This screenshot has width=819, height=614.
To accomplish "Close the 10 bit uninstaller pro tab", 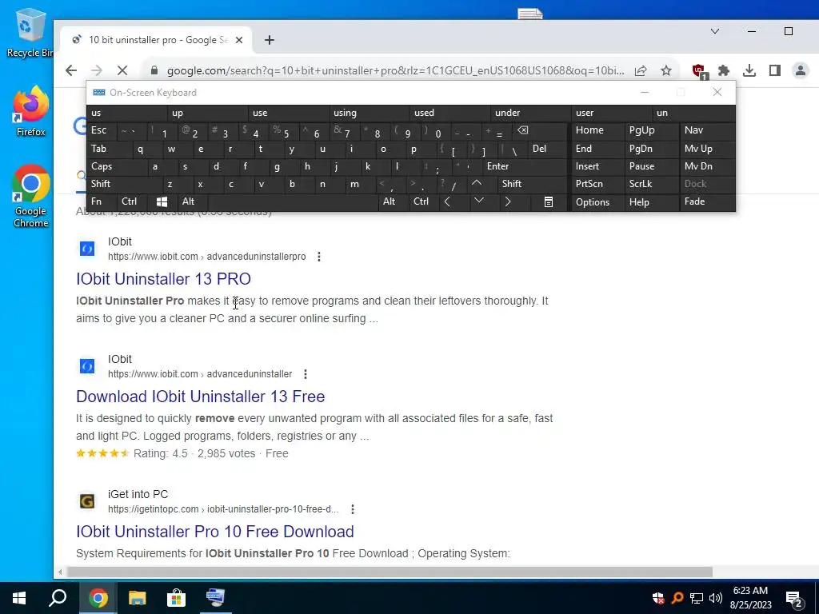I will click(238, 40).
